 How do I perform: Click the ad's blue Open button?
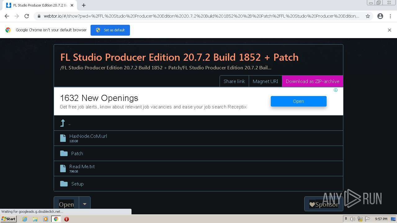coord(298,101)
